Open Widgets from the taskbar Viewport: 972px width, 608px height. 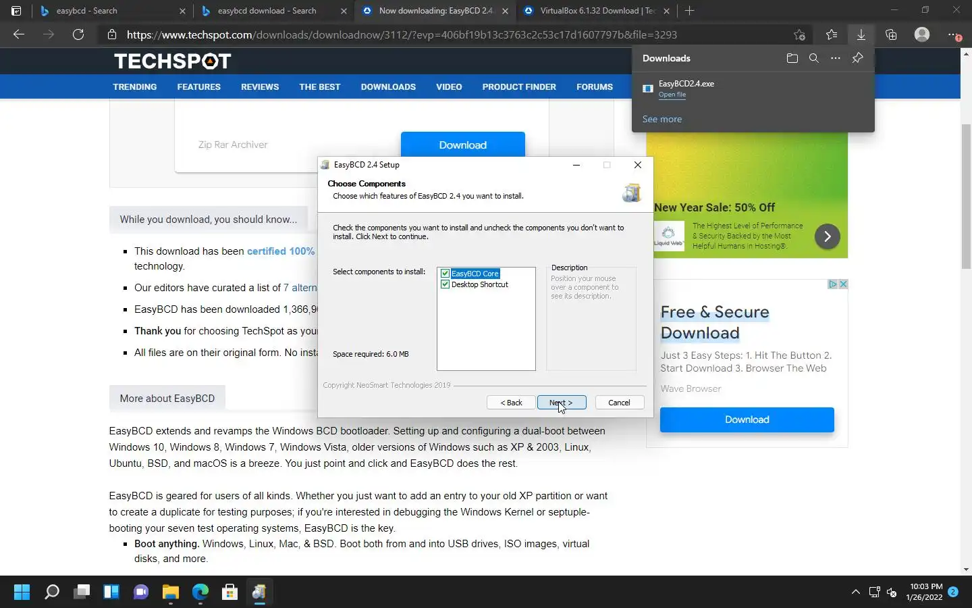pos(111,592)
